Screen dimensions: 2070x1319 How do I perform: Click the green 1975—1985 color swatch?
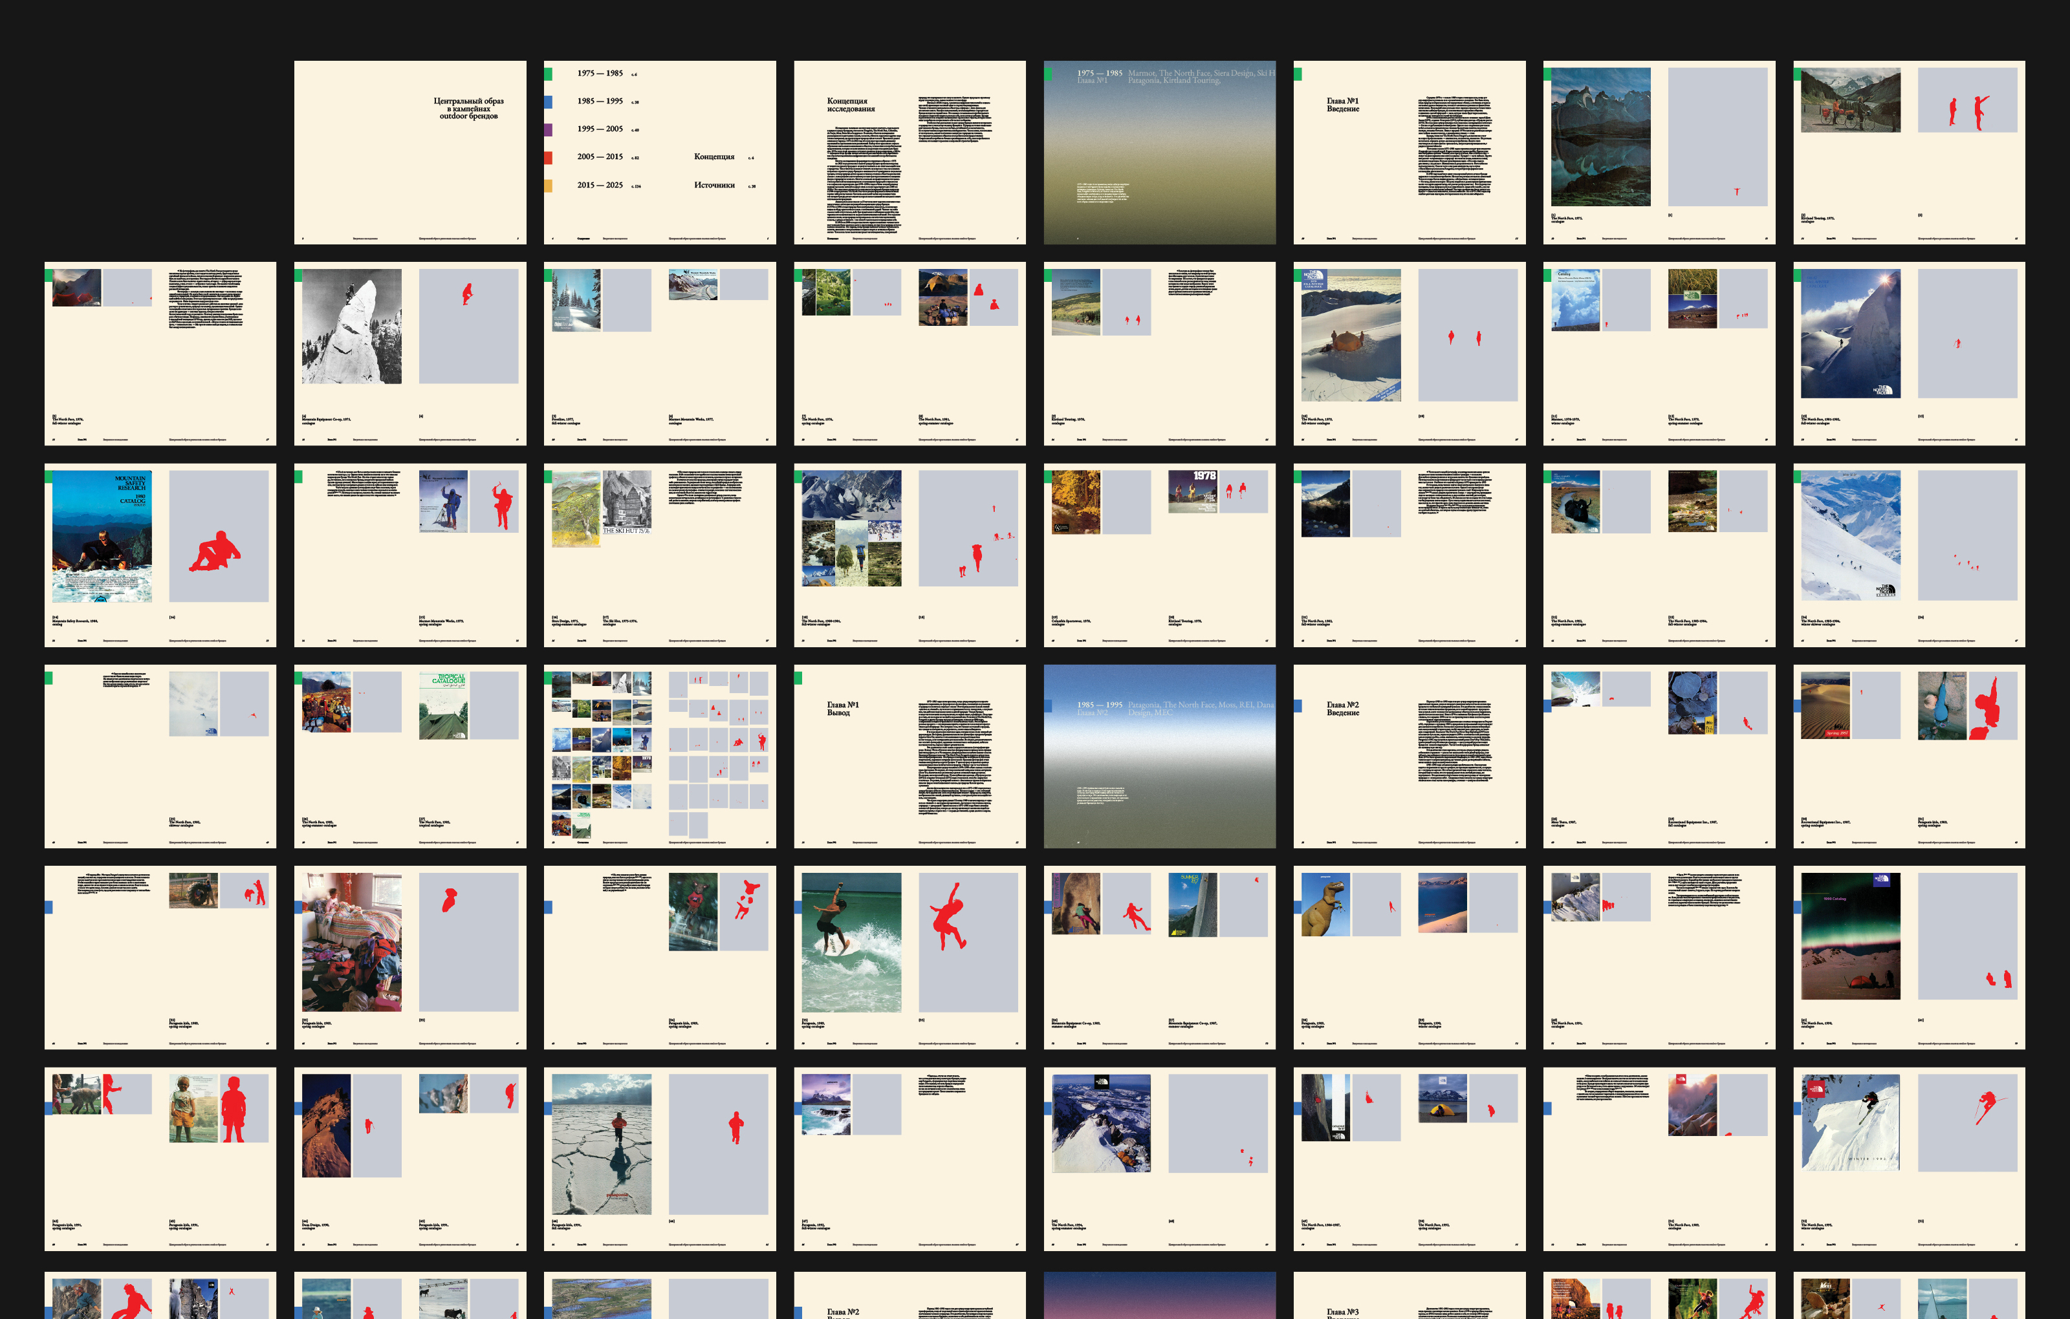(549, 75)
